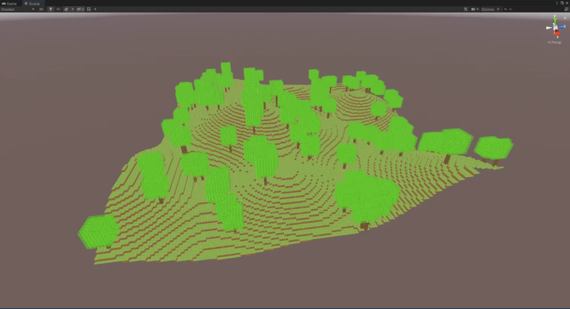570x309 pixels.
Task: Toggle scene audio with the speaker icon
Action: click(x=58, y=9)
